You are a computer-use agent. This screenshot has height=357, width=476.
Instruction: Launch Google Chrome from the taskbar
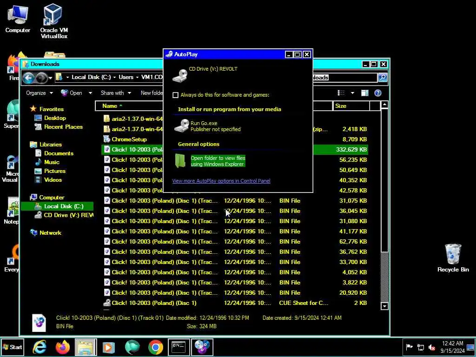[155, 347]
